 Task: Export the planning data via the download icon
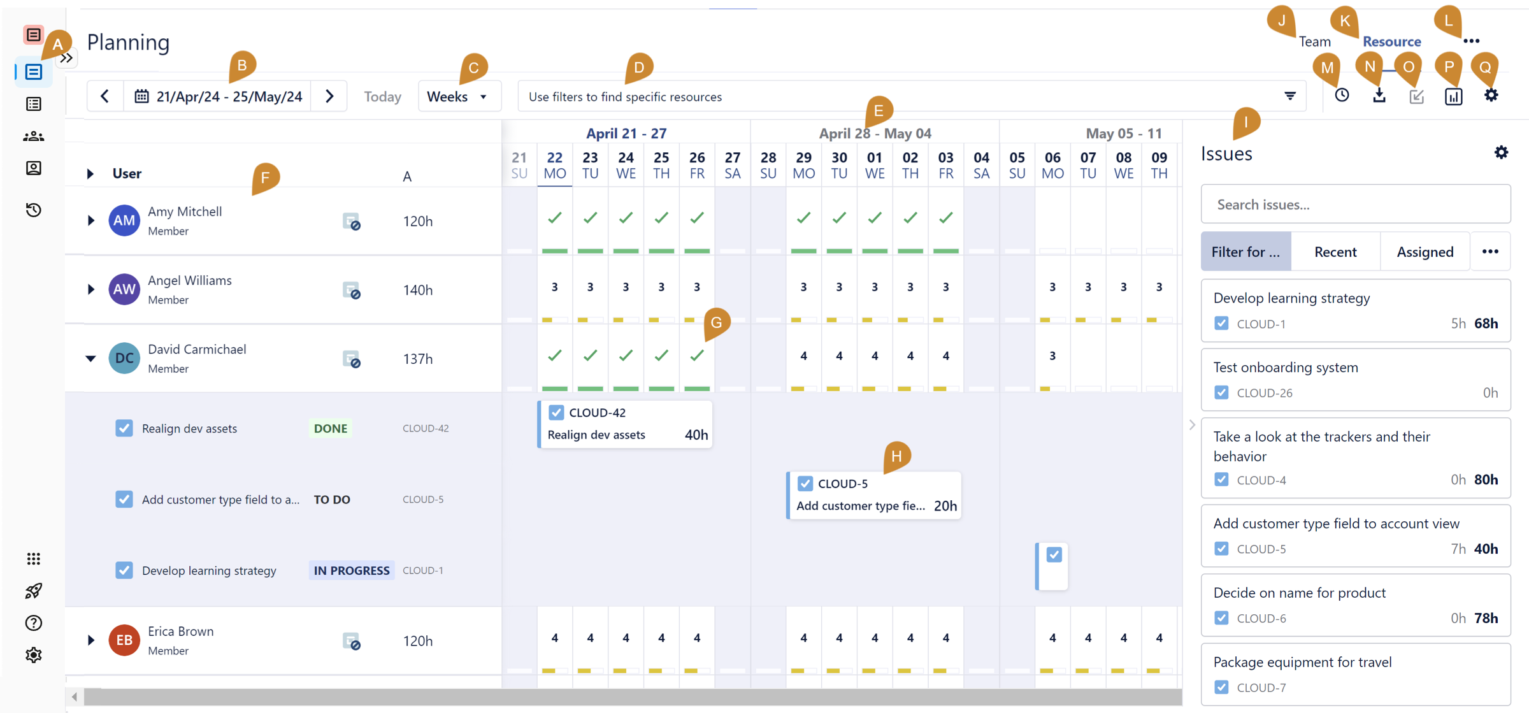tap(1380, 95)
